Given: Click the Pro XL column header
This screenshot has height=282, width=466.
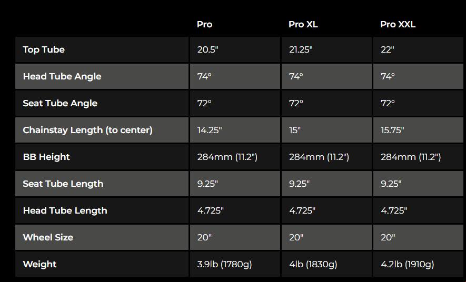Looking at the screenshot, I should [x=303, y=24].
